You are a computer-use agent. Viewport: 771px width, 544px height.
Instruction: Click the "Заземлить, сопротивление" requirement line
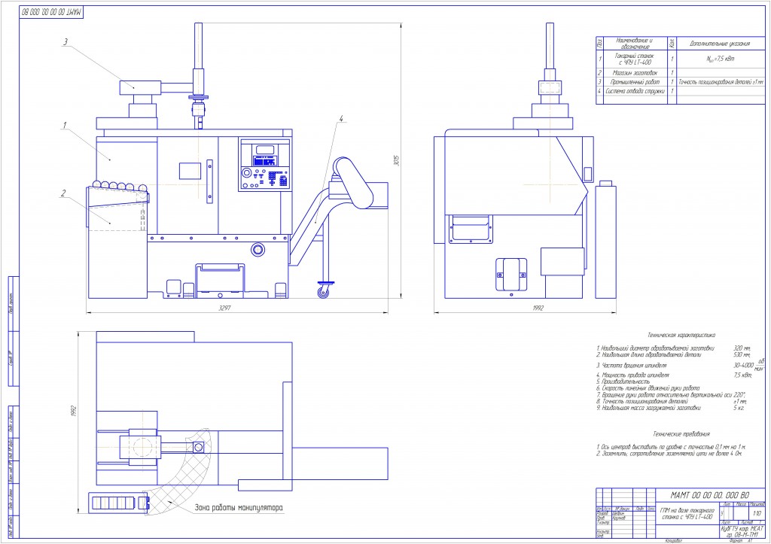[x=669, y=454]
